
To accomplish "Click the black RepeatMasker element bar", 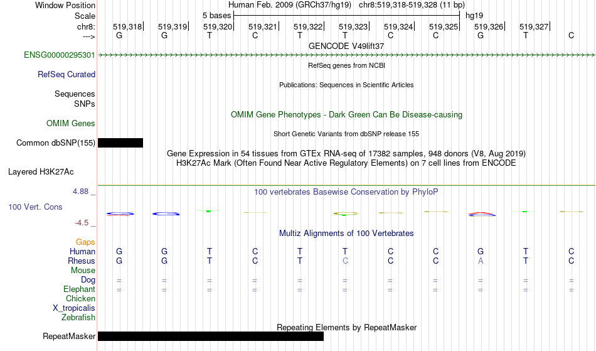I will (x=211, y=336).
